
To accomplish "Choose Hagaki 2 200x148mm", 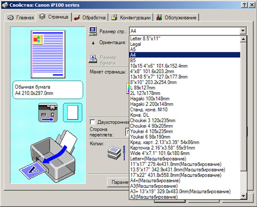I will 185,104.
